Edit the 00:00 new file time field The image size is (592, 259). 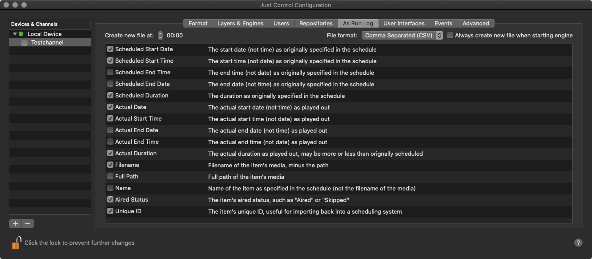(175, 35)
